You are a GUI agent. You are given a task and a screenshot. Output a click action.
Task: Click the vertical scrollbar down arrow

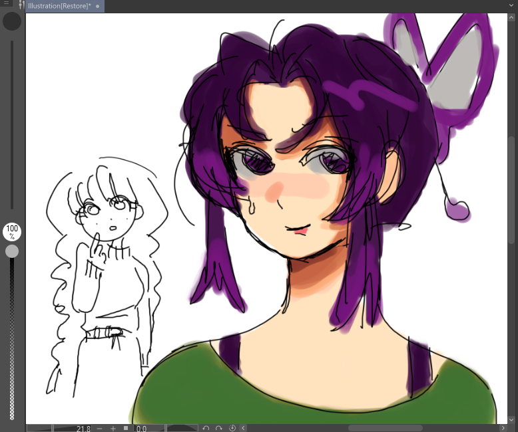[x=512, y=420]
